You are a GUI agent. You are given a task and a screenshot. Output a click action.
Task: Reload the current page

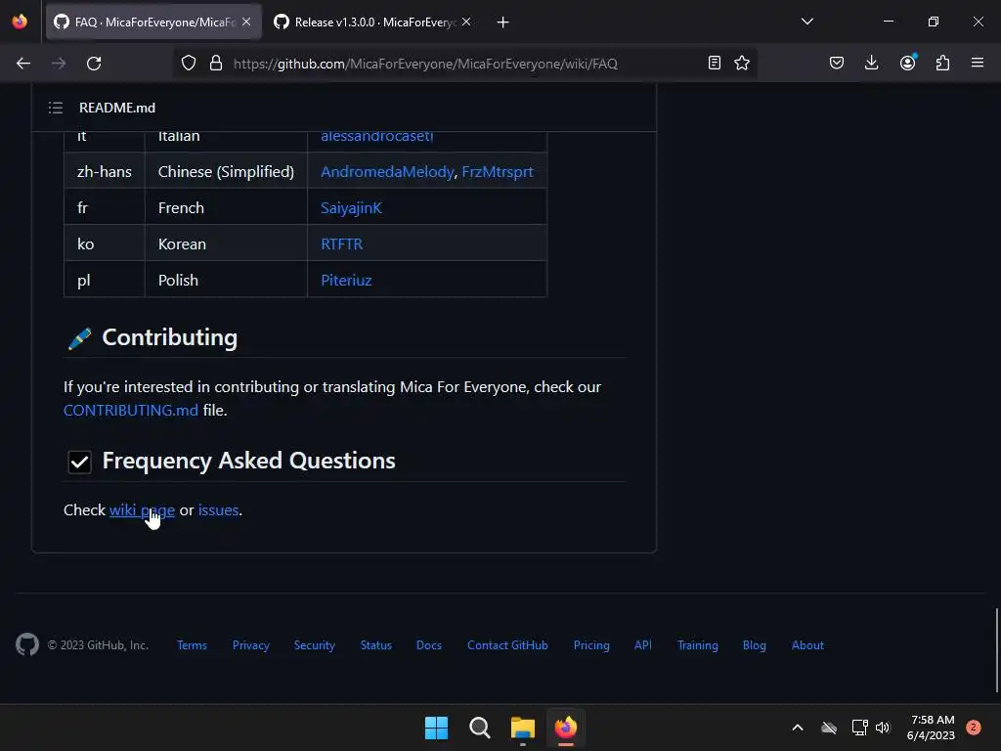(94, 64)
